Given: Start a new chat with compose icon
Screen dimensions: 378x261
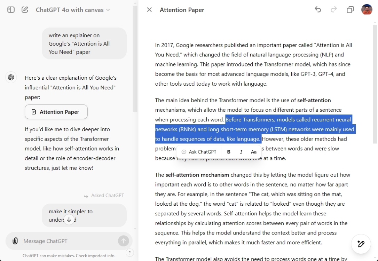Looking at the screenshot, I should 25,10.
